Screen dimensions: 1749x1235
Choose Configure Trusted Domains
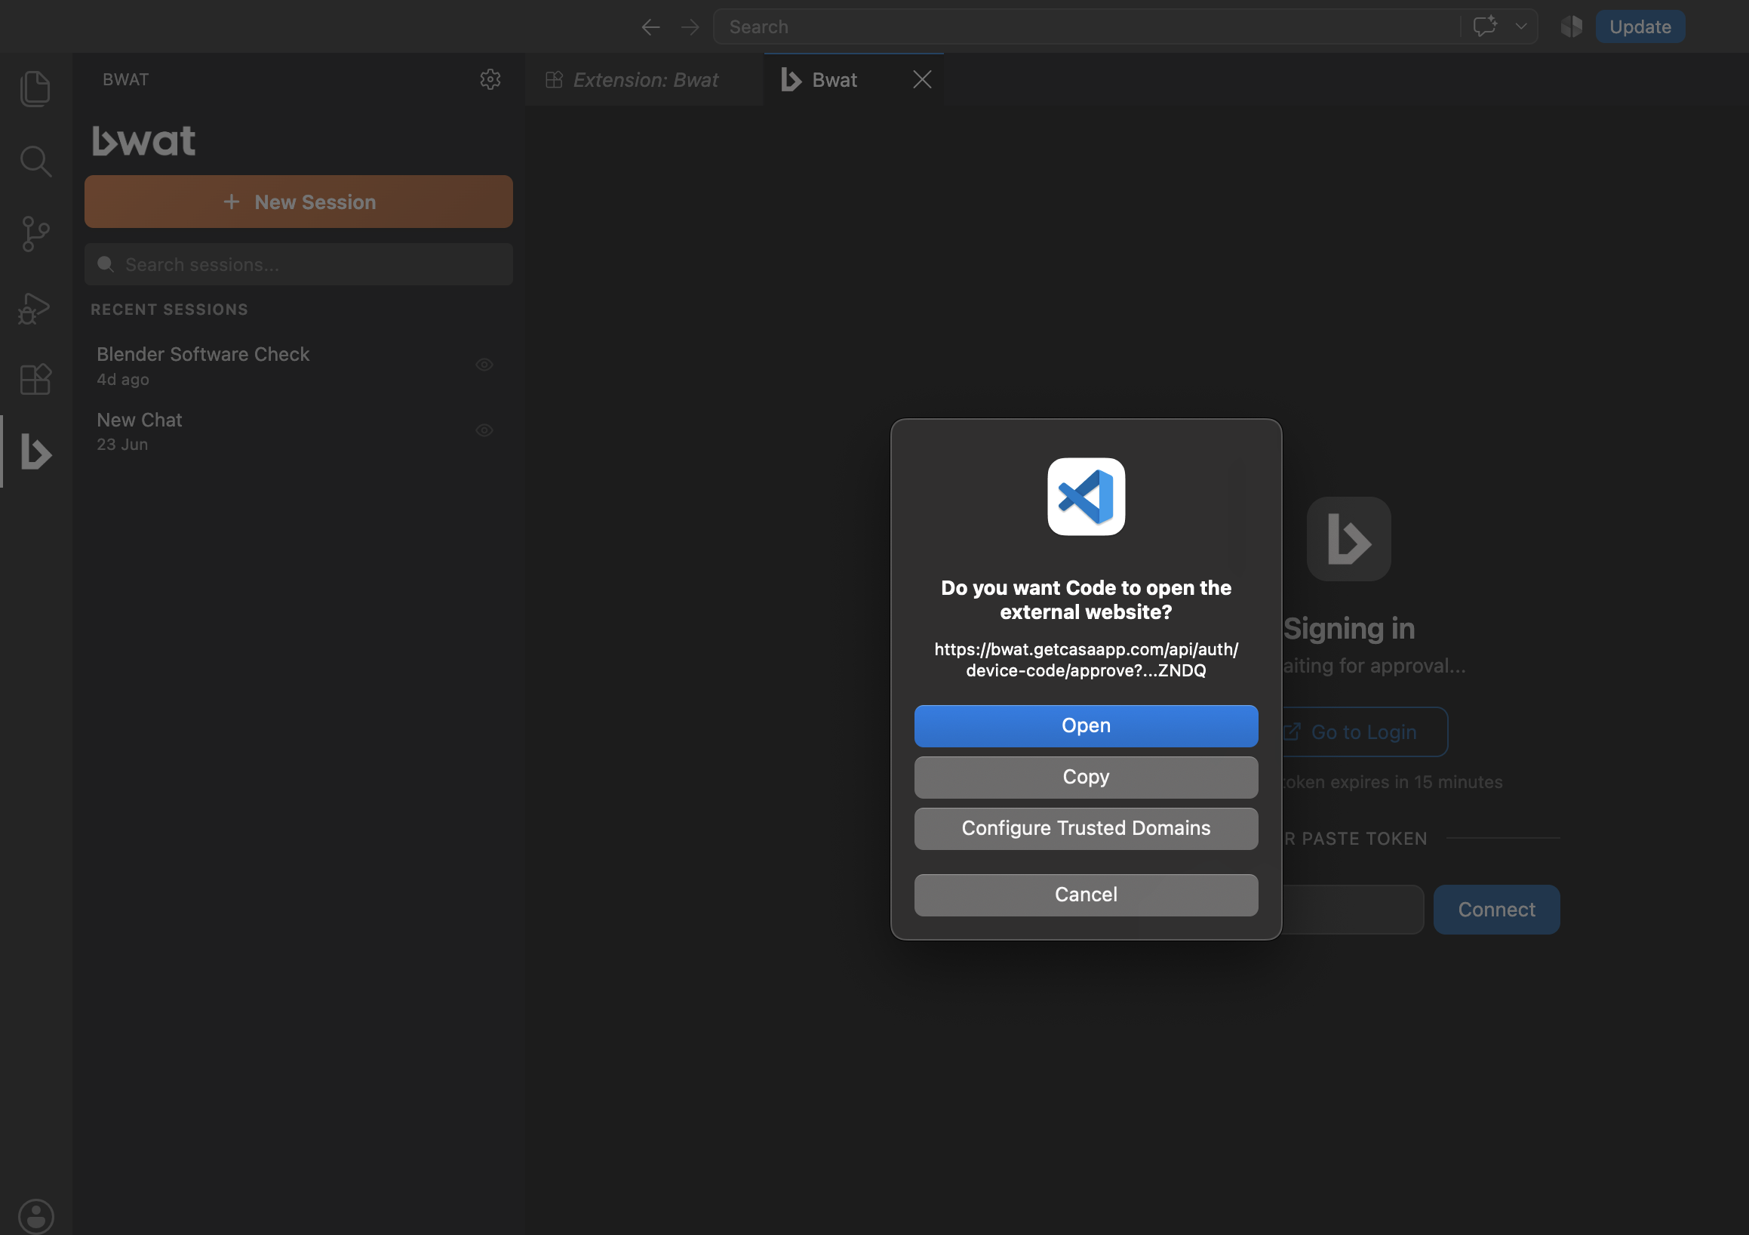click(1086, 828)
